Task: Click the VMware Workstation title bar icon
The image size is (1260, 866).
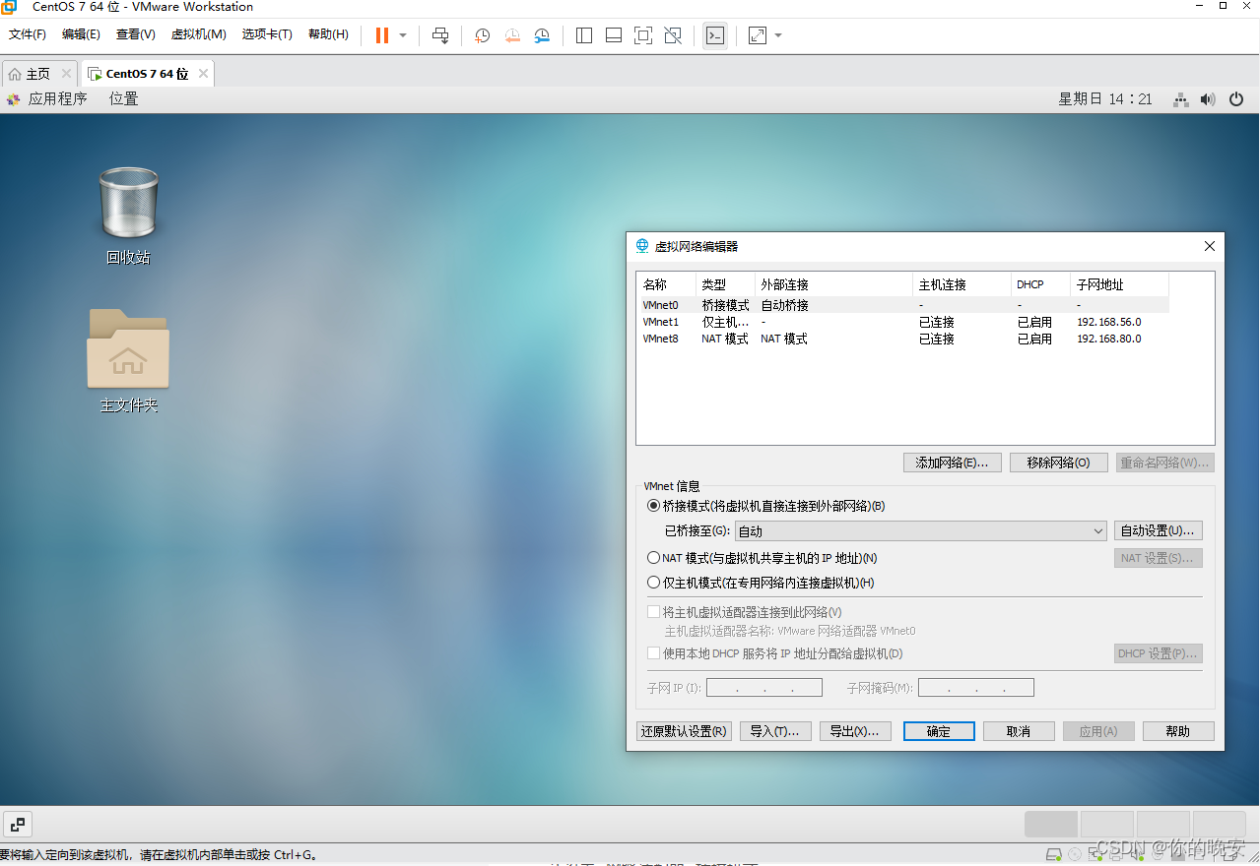Action: pos(10,7)
